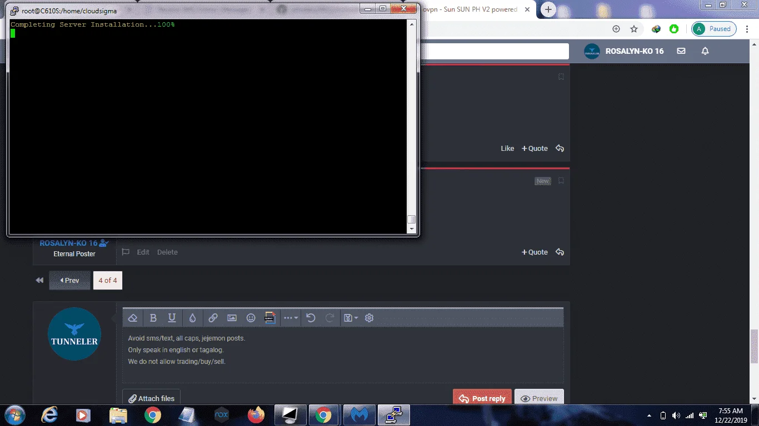Open the Chrome profile button labeled Paused
This screenshot has width=759, height=426.
click(x=714, y=29)
